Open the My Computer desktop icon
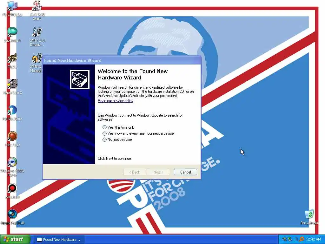The image size is (325, 244). [x=12, y=9]
